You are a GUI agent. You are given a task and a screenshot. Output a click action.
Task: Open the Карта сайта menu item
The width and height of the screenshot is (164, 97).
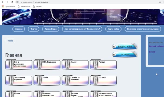[x=113, y=29]
